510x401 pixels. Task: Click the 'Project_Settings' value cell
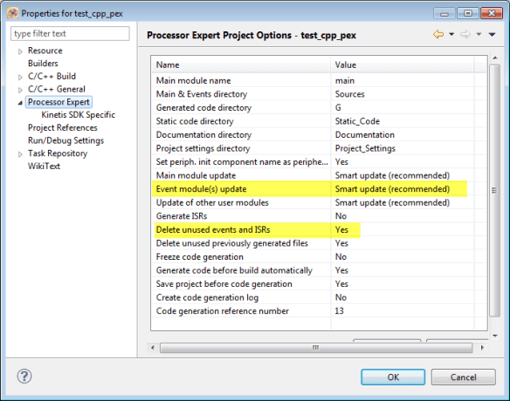point(365,149)
